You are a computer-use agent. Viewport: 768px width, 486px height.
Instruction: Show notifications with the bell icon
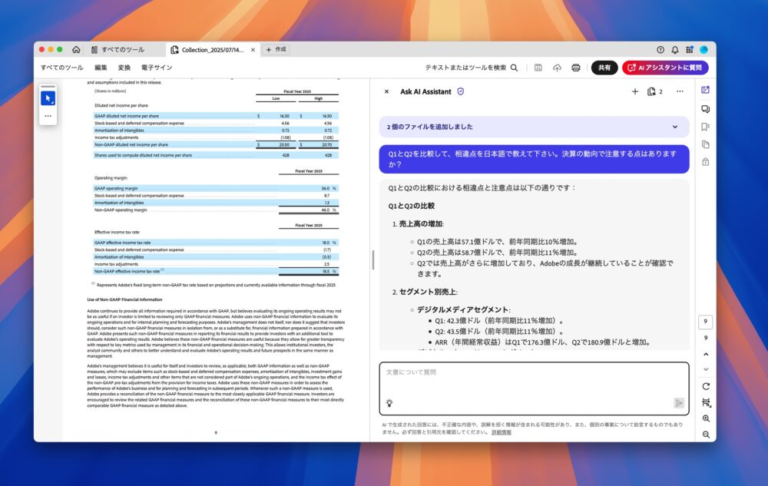pyautogui.click(x=675, y=49)
